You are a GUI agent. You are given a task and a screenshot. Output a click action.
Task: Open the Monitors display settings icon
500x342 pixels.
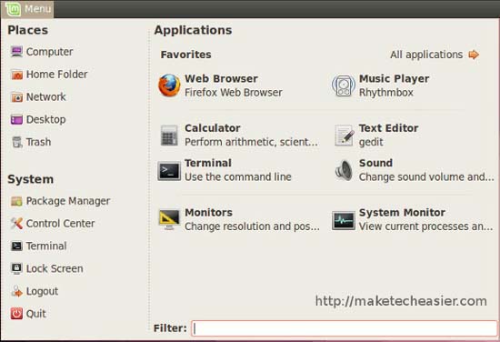169,219
